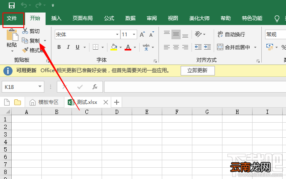286x179 pixels.
Task: Open the 字体 dialog launcher
Action: click(155, 61)
